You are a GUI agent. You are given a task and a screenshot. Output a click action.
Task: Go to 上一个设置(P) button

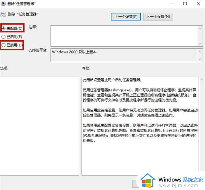tap(126, 17)
